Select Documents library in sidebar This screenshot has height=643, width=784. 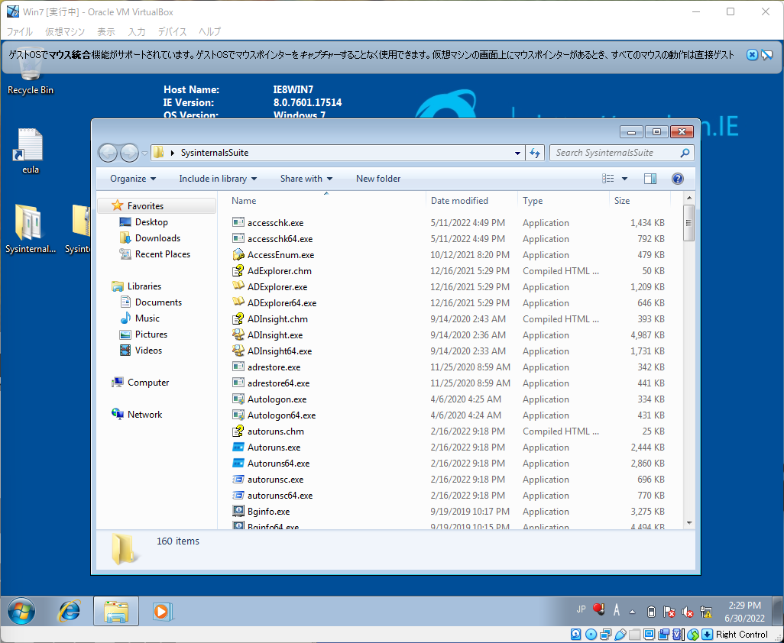point(158,302)
